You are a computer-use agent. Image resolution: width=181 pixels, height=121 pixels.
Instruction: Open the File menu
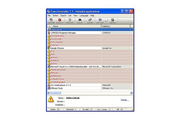[49, 16]
